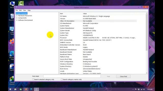Click the details pane scrollbar thumb
Screen dimensions: 163x91
pos(147,32)
